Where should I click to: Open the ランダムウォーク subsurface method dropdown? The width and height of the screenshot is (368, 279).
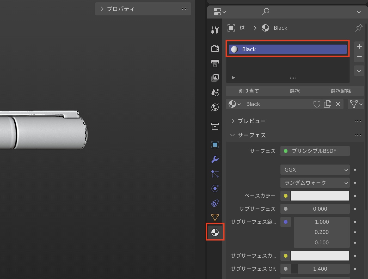315,183
